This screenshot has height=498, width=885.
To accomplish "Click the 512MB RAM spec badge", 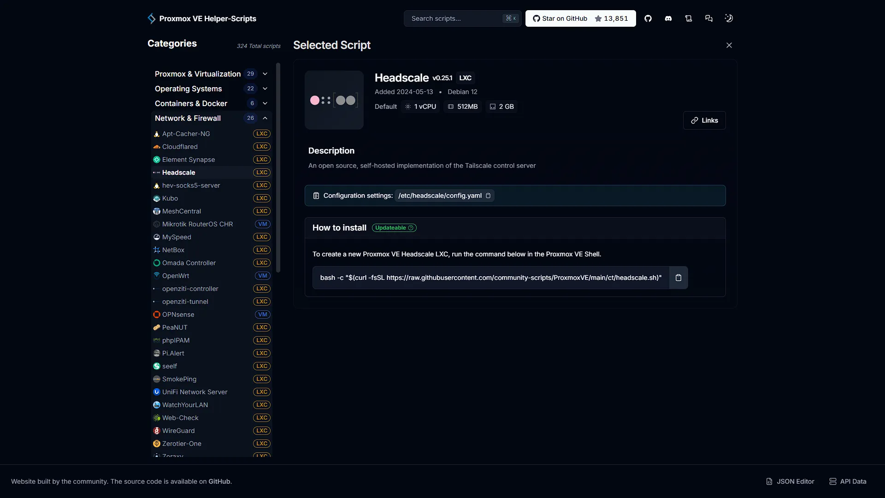I will pyautogui.click(x=463, y=107).
